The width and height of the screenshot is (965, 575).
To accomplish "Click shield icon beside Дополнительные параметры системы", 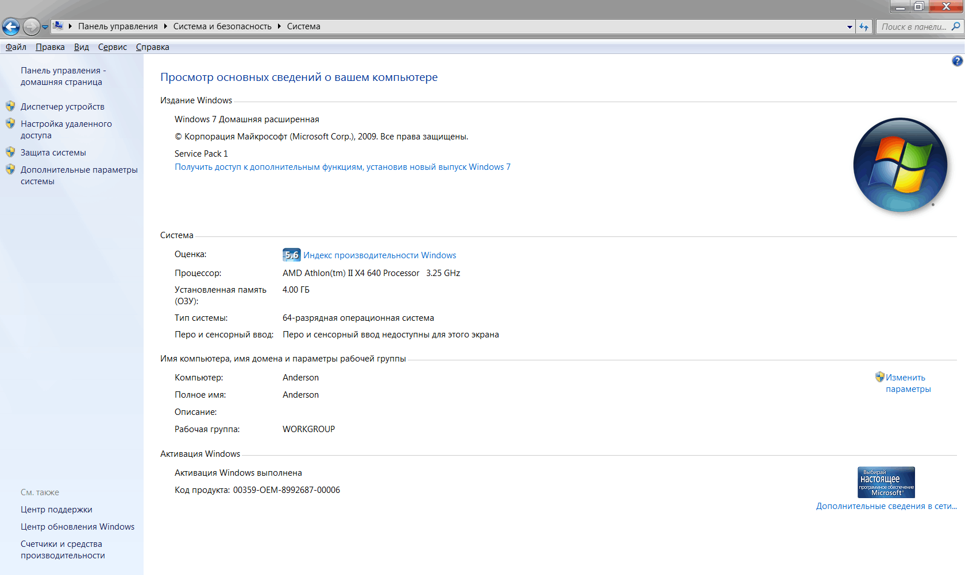I will point(10,169).
